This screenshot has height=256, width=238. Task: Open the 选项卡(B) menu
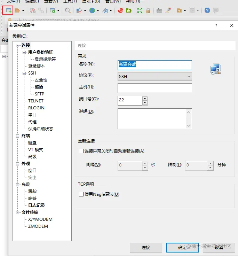91,1
